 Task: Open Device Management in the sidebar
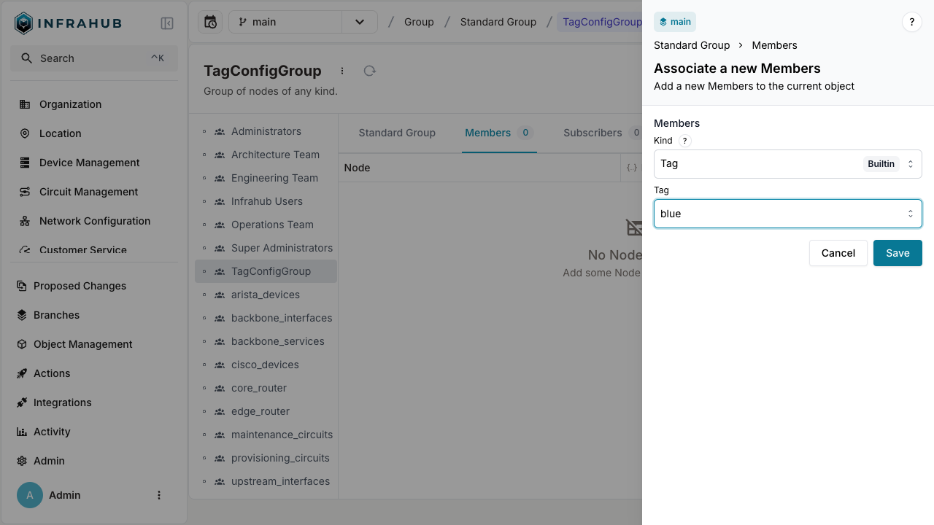tap(89, 163)
